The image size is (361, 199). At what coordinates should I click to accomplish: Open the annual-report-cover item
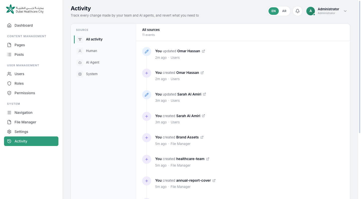point(194,180)
